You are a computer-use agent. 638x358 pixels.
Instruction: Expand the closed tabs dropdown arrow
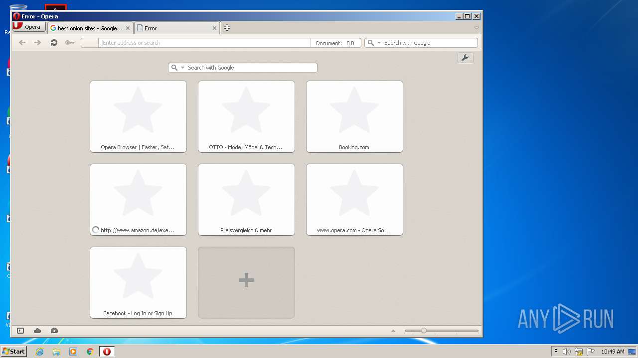tap(477, 28)
